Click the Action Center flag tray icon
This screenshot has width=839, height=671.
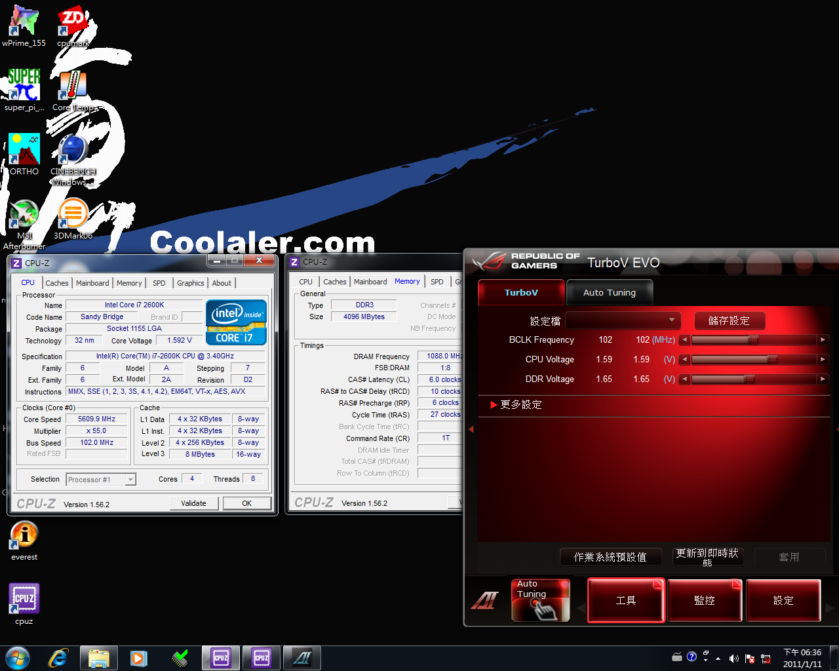coord(750,659)
